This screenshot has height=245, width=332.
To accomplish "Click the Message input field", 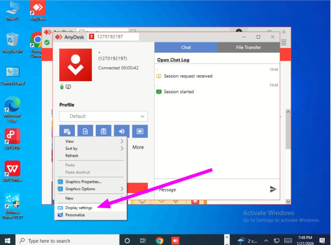I will 212,189.
